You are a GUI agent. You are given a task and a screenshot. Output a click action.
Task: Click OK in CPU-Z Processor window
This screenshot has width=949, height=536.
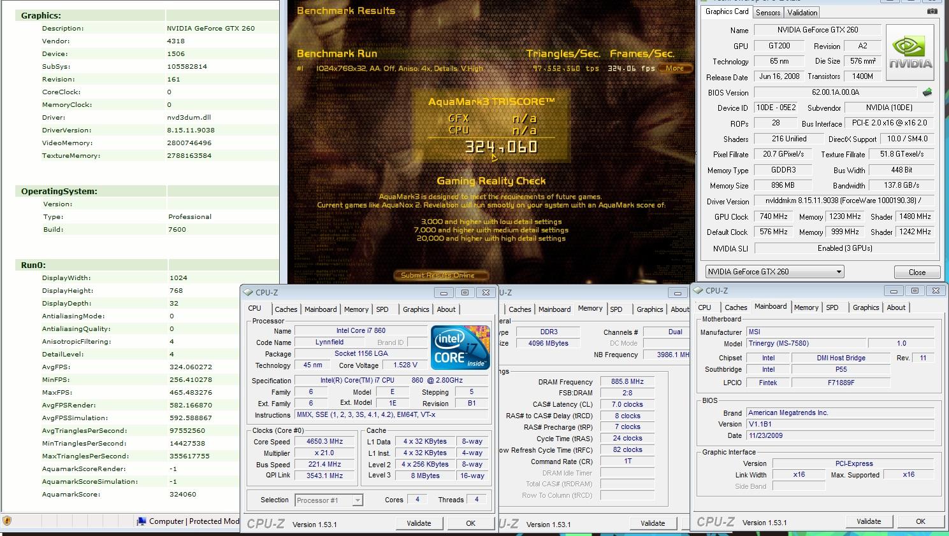click(x=470, y=523)
